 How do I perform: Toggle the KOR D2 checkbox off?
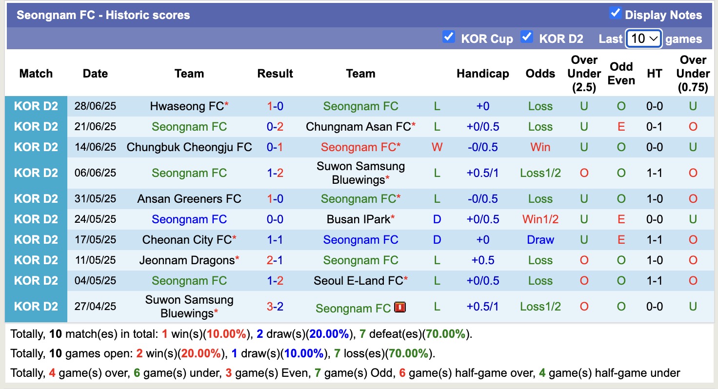pyautogui.click(x=527, y=37)
